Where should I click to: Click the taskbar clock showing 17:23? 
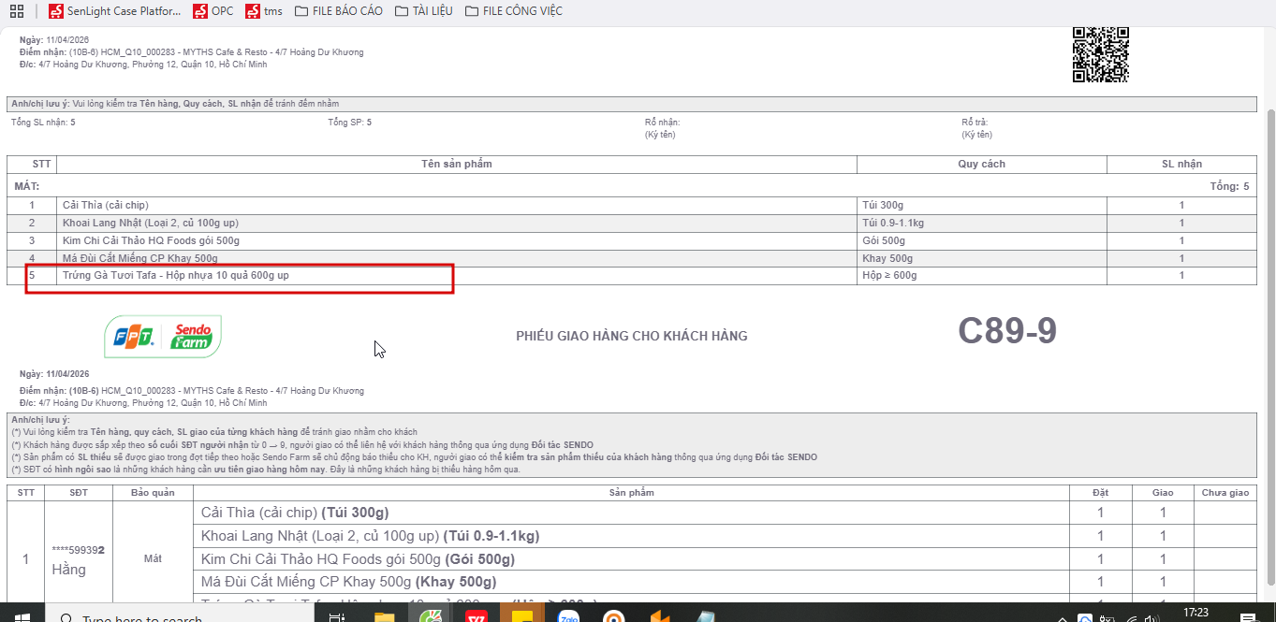point(1195,613)
